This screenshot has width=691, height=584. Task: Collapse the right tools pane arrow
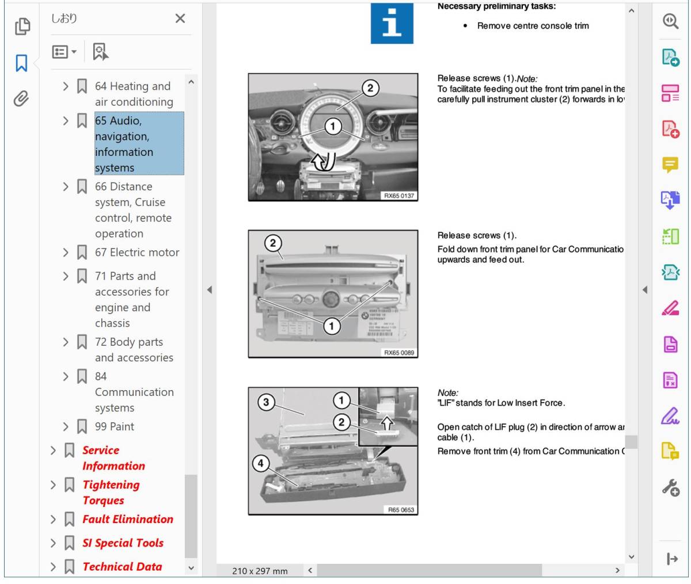pyautogui.click(x=645, y=290)
